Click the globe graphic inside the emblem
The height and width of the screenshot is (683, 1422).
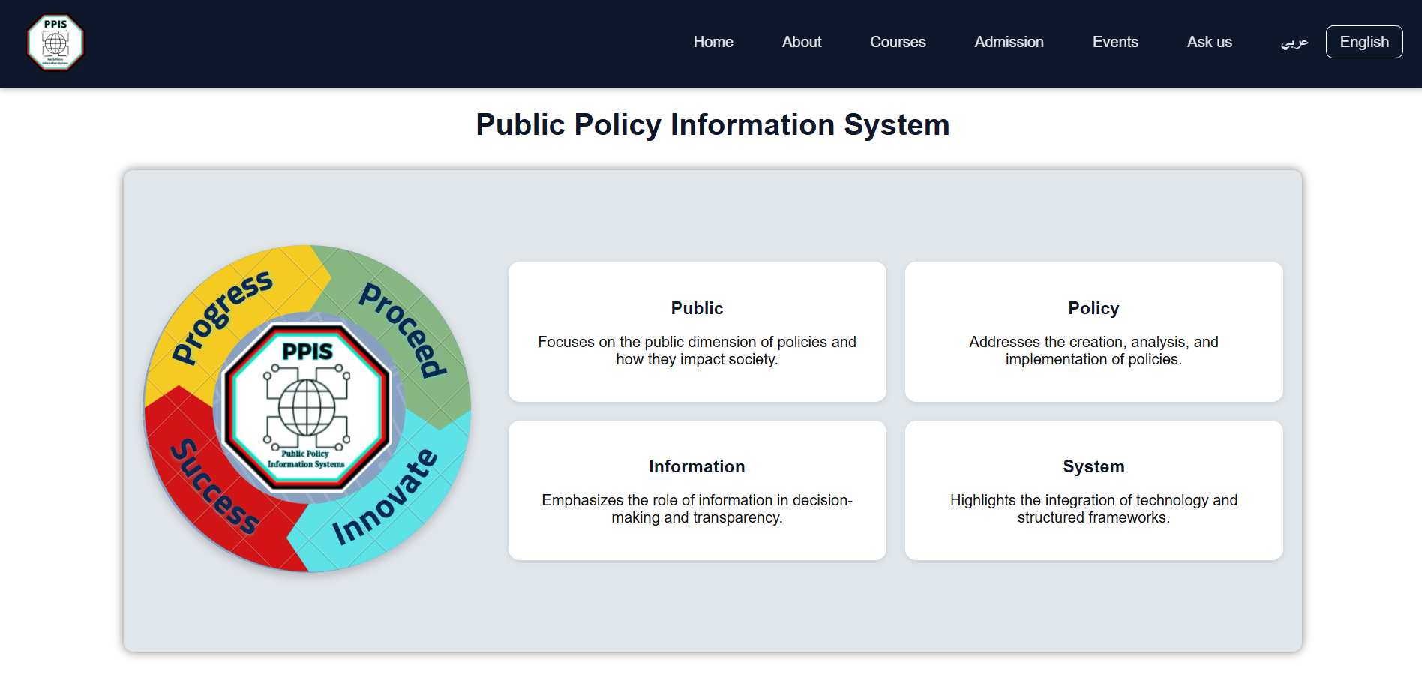(x=307, y=408)
